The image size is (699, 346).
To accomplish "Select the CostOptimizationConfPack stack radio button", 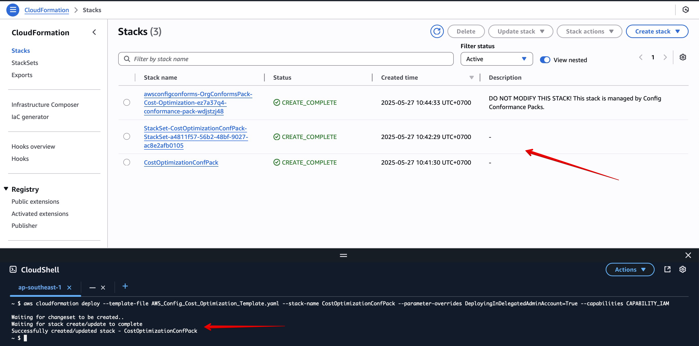I will tap(127, 162).
